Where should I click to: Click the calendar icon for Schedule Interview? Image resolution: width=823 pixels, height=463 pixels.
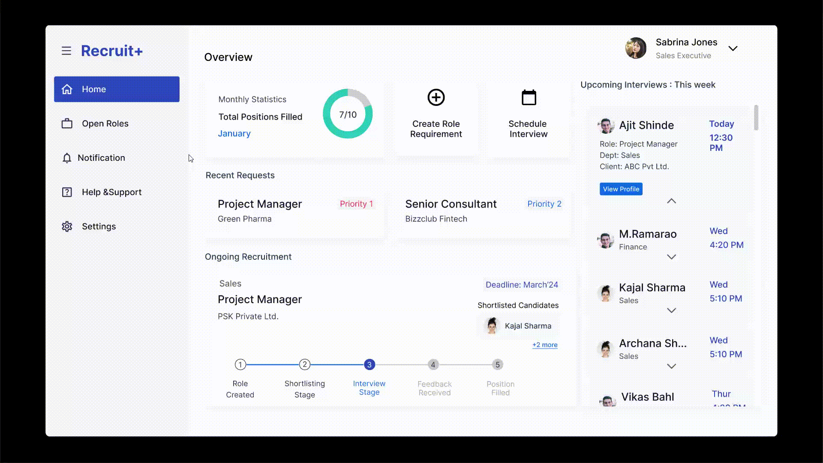click(529, 98)
